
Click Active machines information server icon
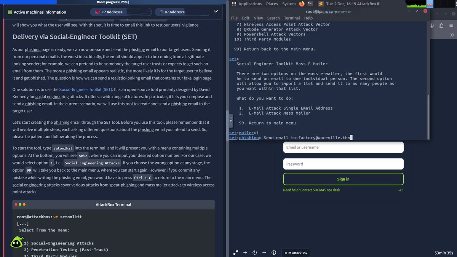[x=10, y=12]
